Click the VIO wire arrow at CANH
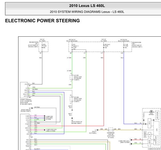Viewport: 161px width, 150px height. (45, 116)
